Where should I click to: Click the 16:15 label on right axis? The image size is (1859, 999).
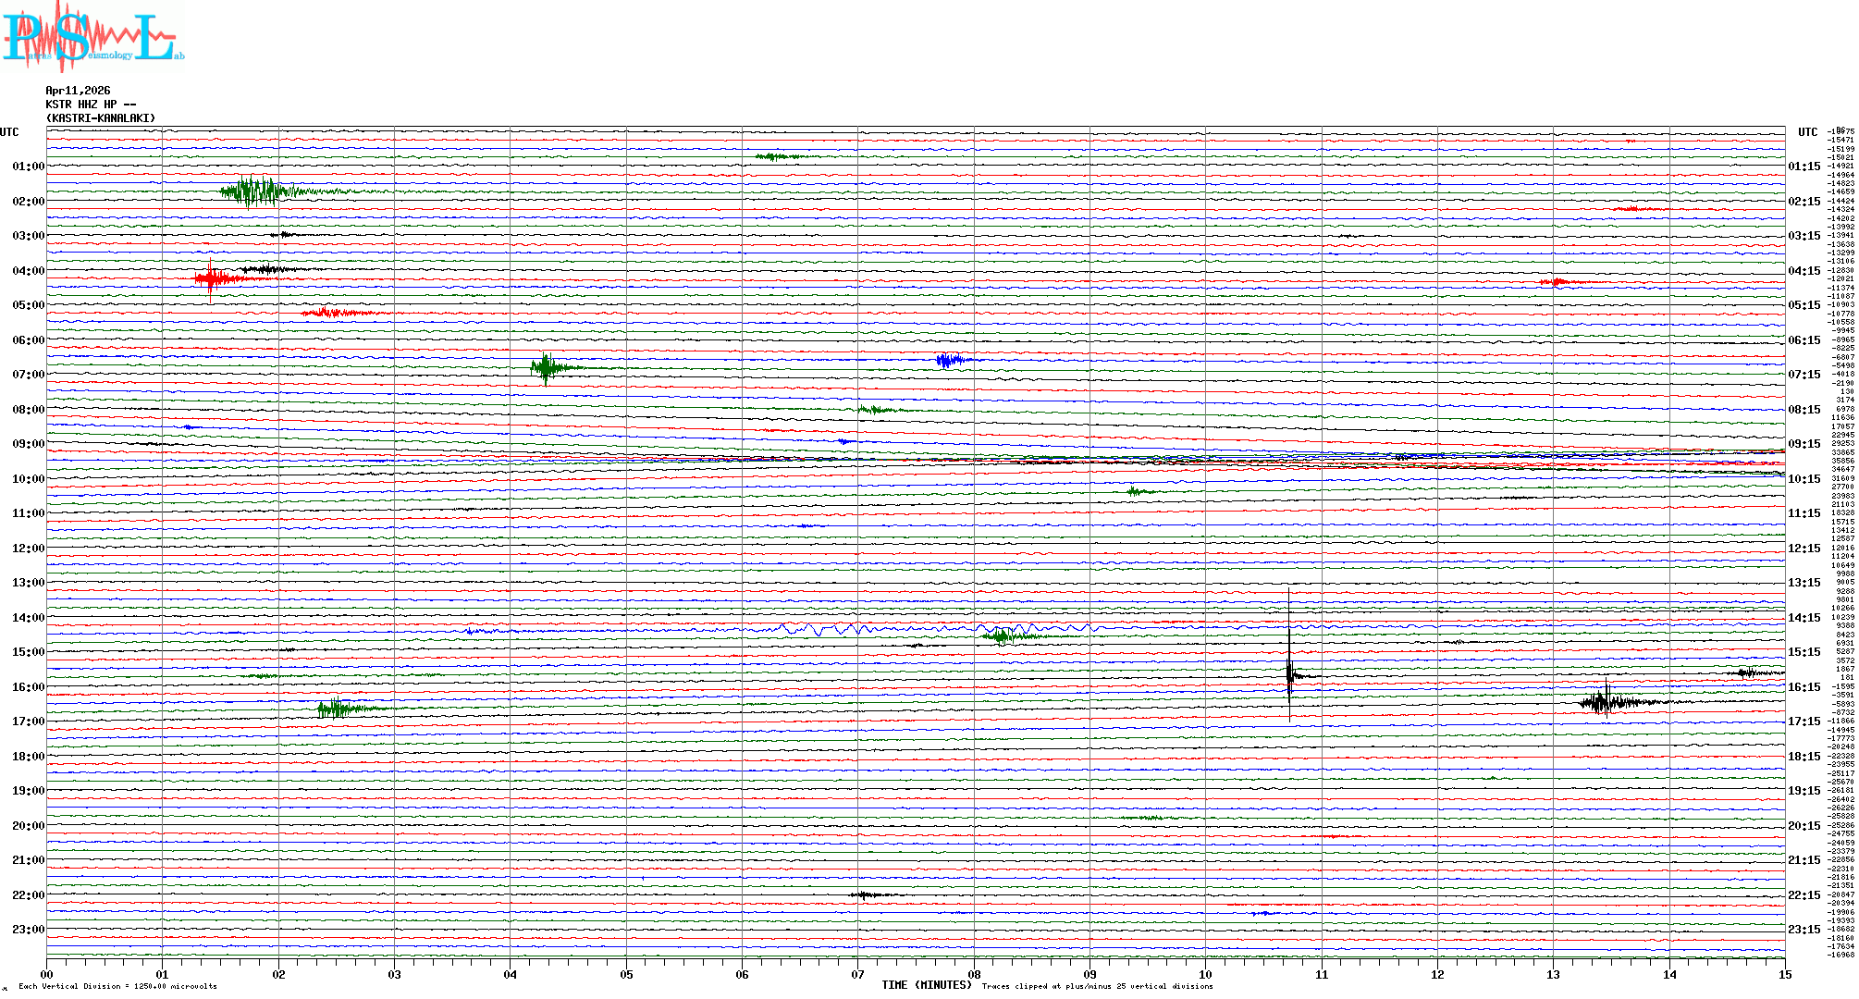(1804, 687)
